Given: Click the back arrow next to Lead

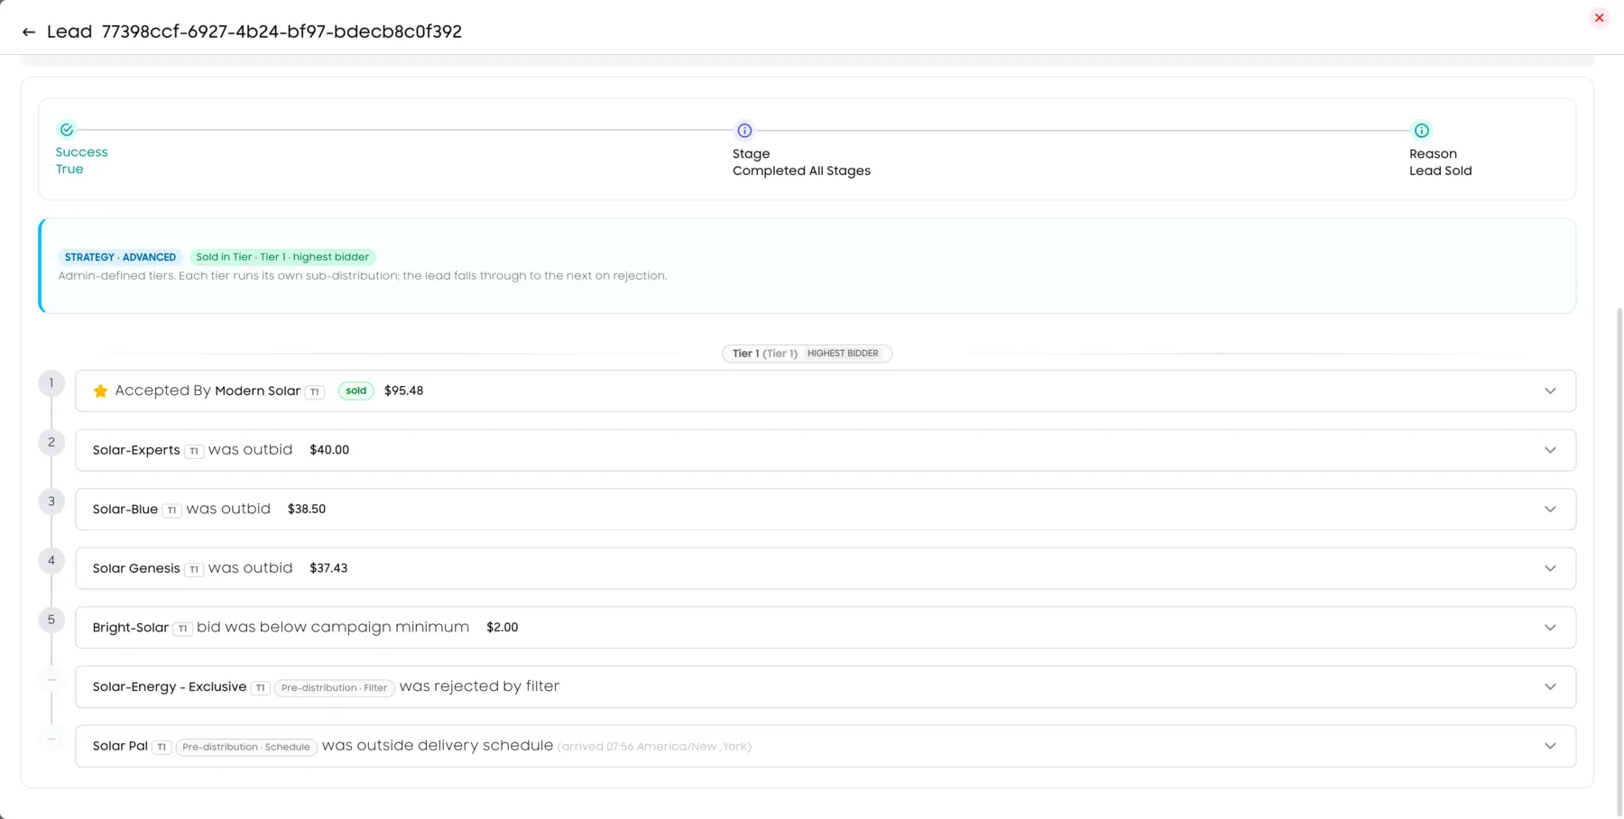Looking at the screenshot, I should click(x=29, y=32).
